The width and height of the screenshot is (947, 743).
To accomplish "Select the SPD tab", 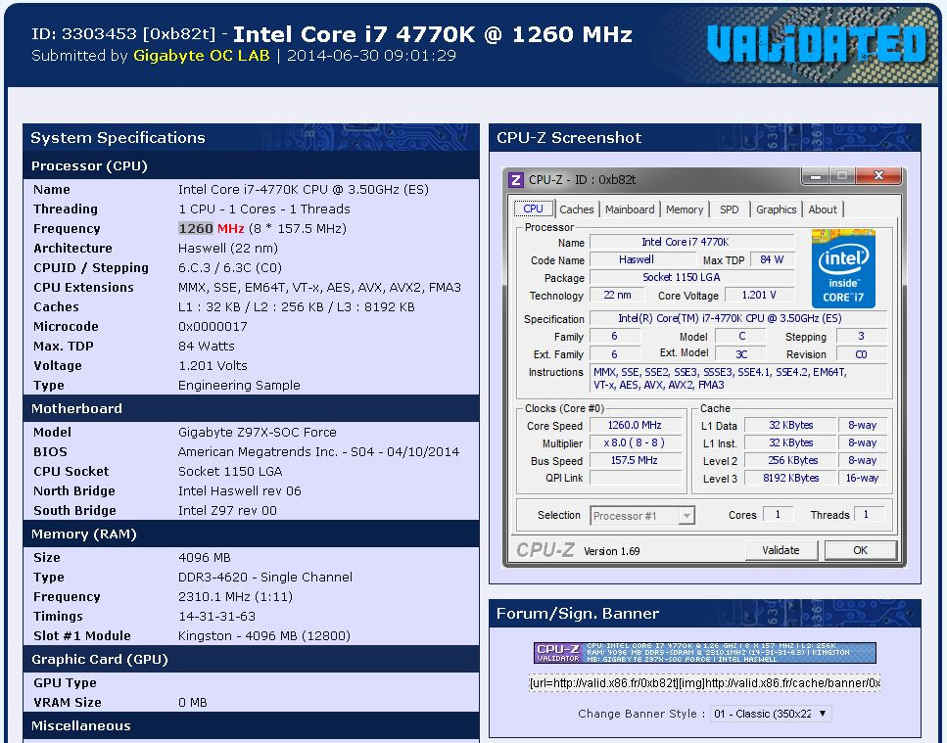I will (729, 209).
